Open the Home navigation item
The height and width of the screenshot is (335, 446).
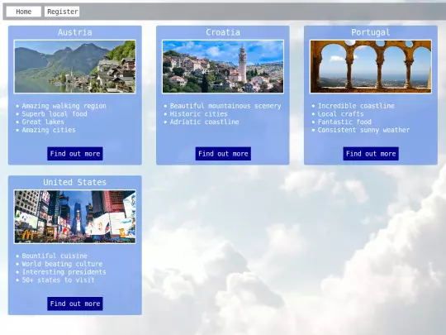(24, 12)
